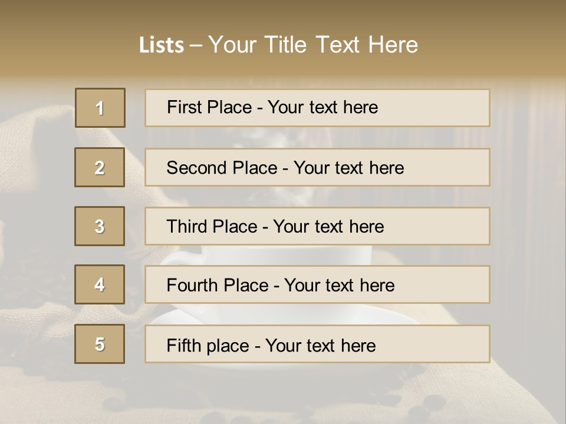Screen dimensions: 566x424
Task: Select the First Place text bar
Action: pos(317,108)
